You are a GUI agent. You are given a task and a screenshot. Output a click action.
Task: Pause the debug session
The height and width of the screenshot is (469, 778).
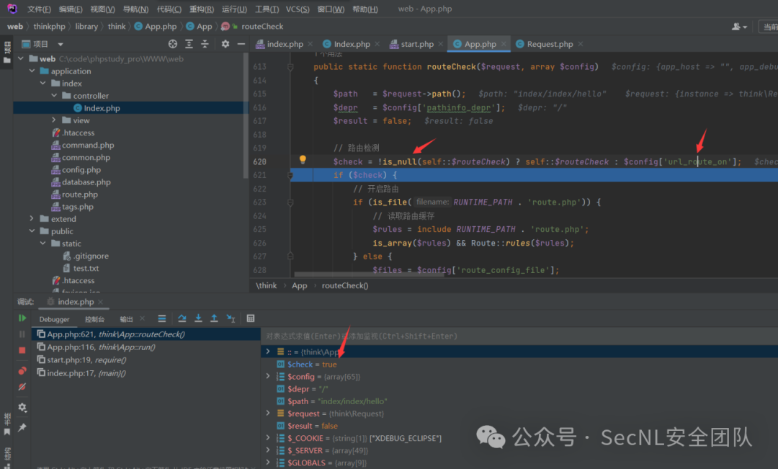22,334
